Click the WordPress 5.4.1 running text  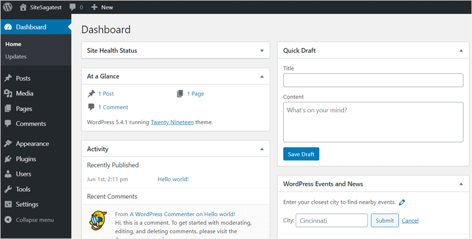click(x=118, y=122)
